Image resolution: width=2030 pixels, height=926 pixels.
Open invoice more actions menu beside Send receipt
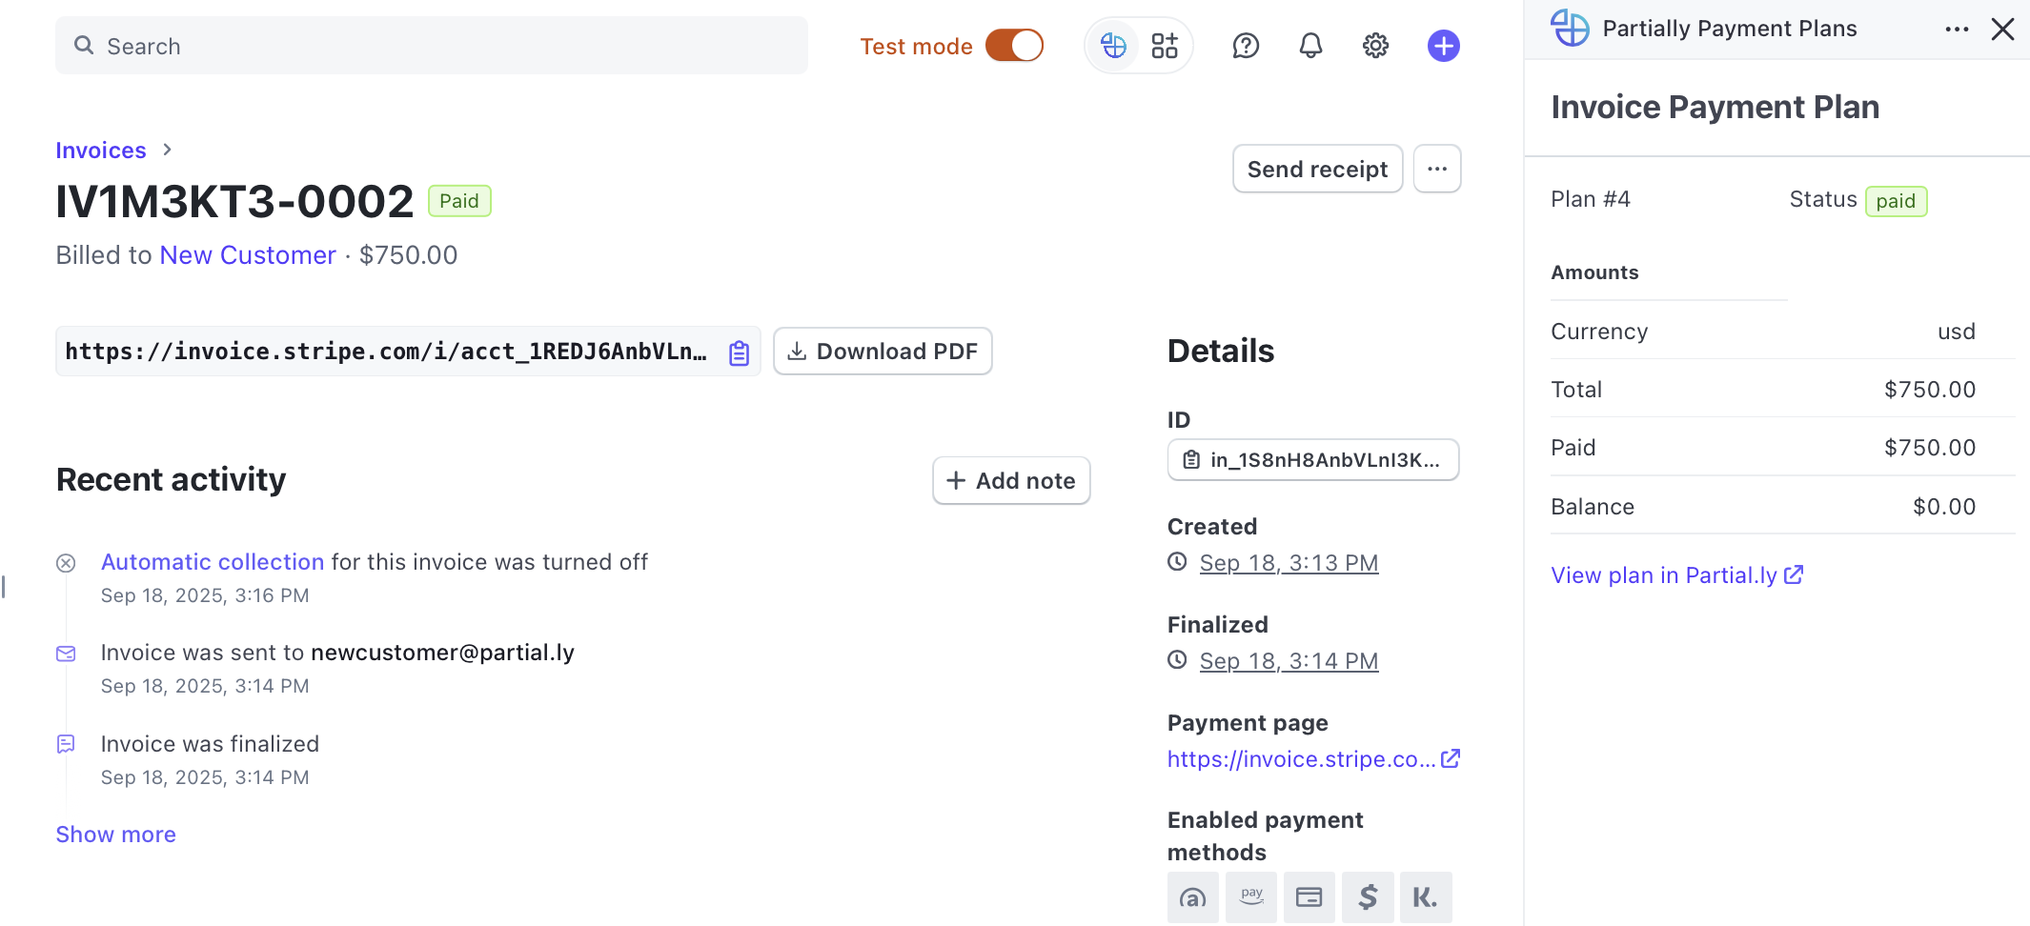(x=1437, y=169)
